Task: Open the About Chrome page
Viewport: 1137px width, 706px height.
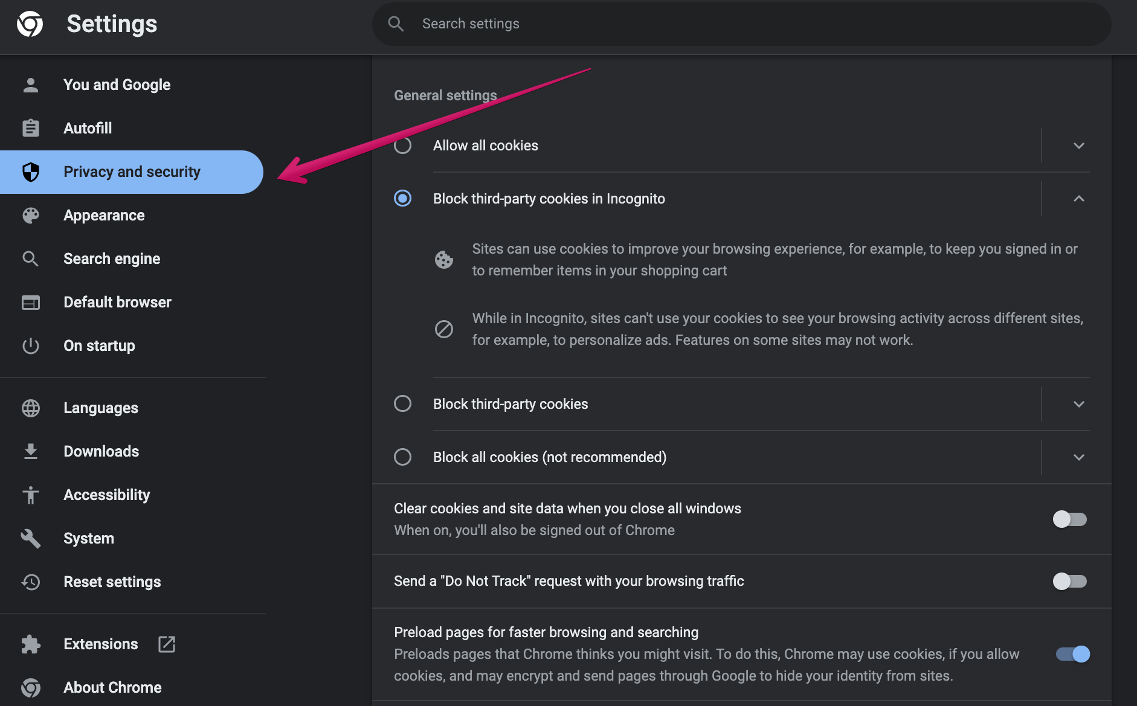Action: (x=132, y=688)
